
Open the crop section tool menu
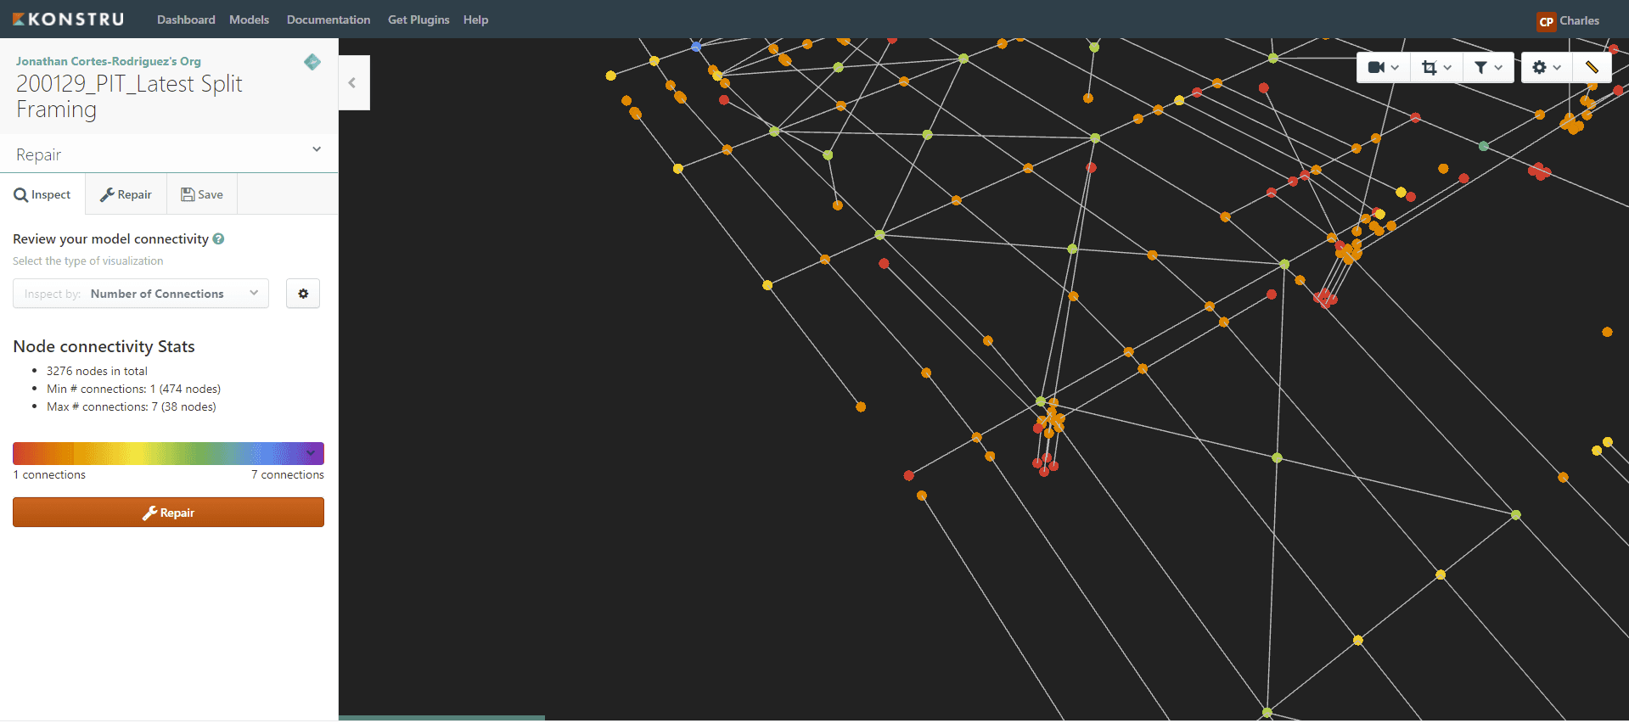(x=1436, y=68)
